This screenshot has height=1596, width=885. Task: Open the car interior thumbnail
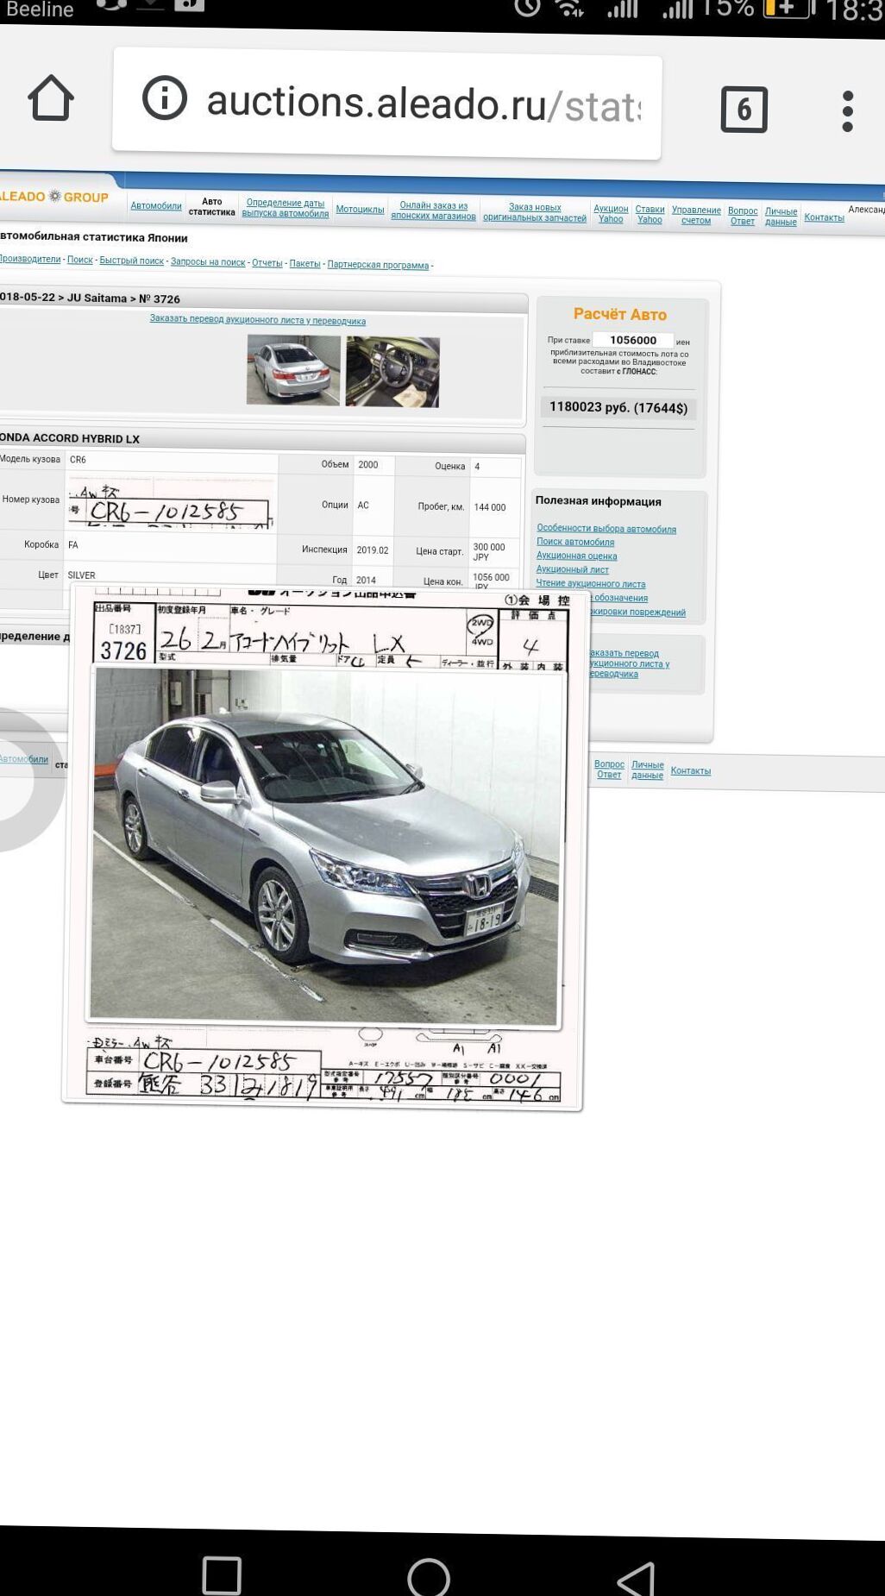coord(392,372)
